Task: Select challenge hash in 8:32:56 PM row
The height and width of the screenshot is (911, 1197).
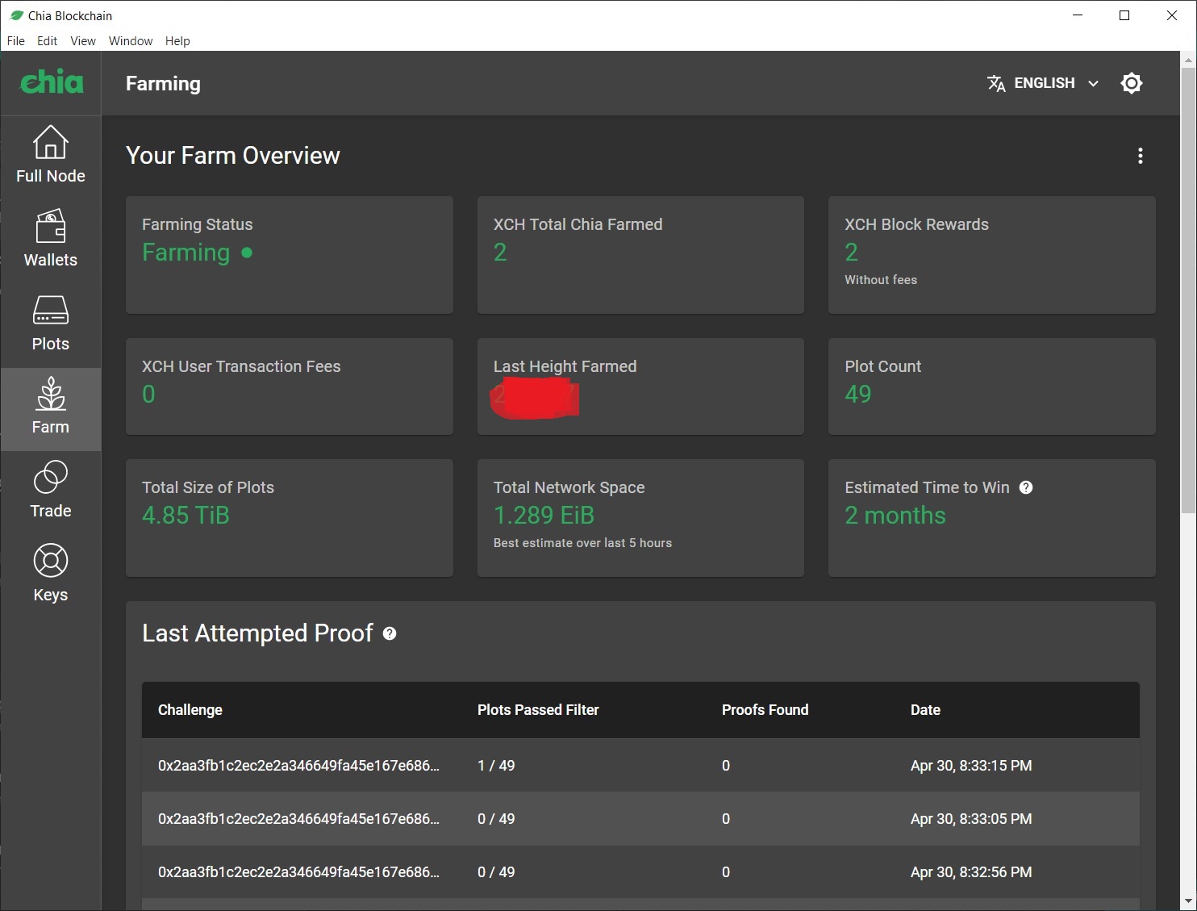Action: pos(298,872)
